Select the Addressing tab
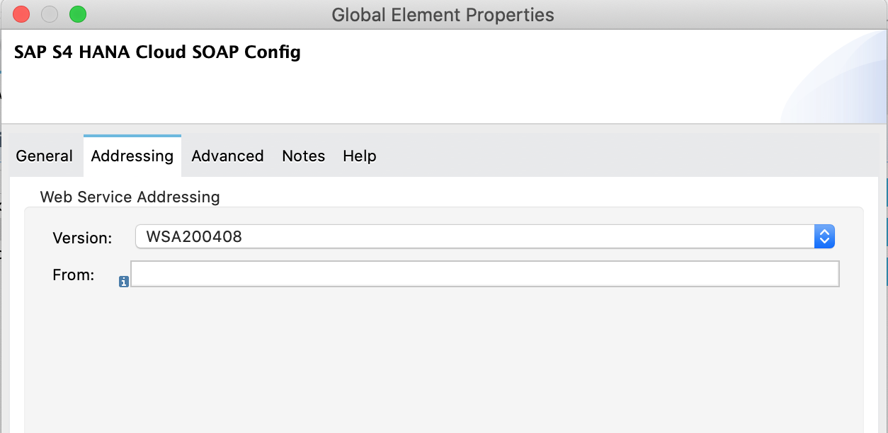888x433 pixels. coord(132,156)
